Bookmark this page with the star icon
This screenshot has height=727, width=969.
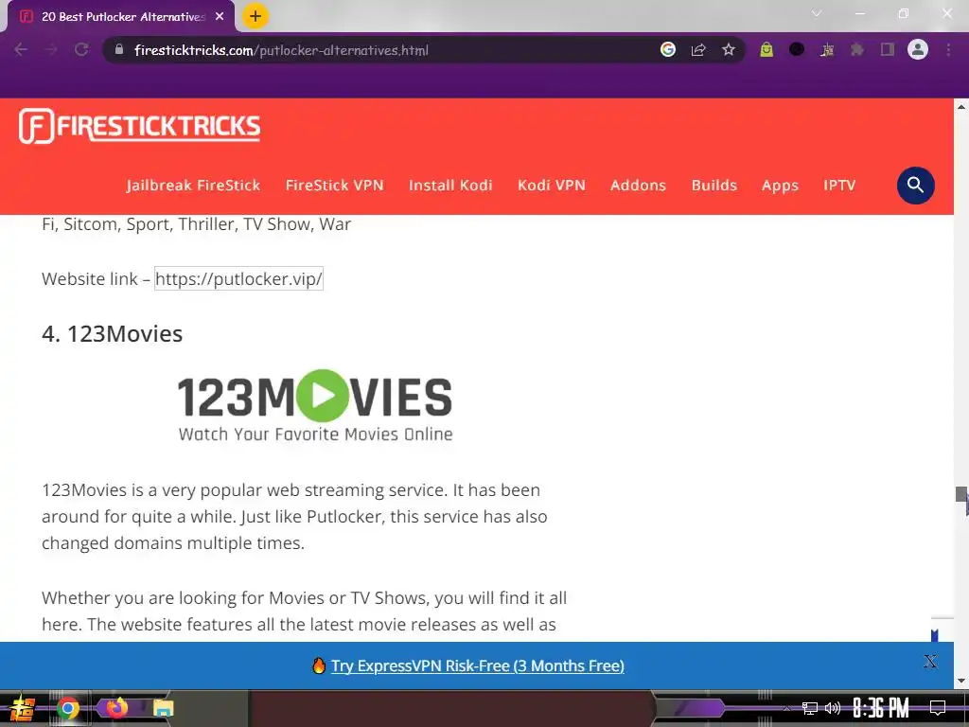(x=729, y=49)
